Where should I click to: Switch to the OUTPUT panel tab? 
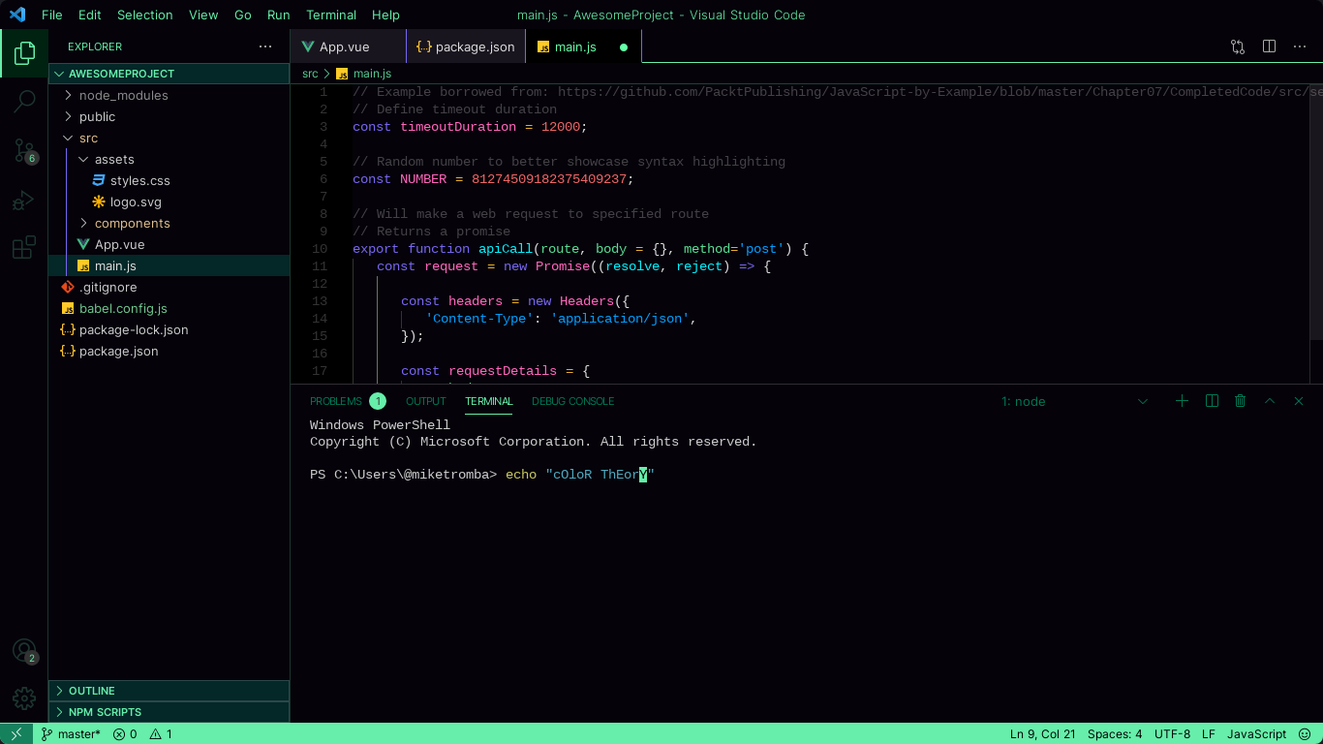tap(425, 400)
